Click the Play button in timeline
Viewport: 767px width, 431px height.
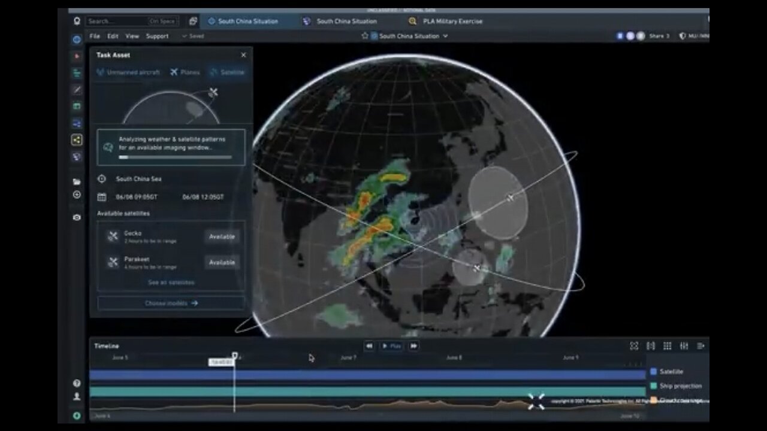(391, 346)
